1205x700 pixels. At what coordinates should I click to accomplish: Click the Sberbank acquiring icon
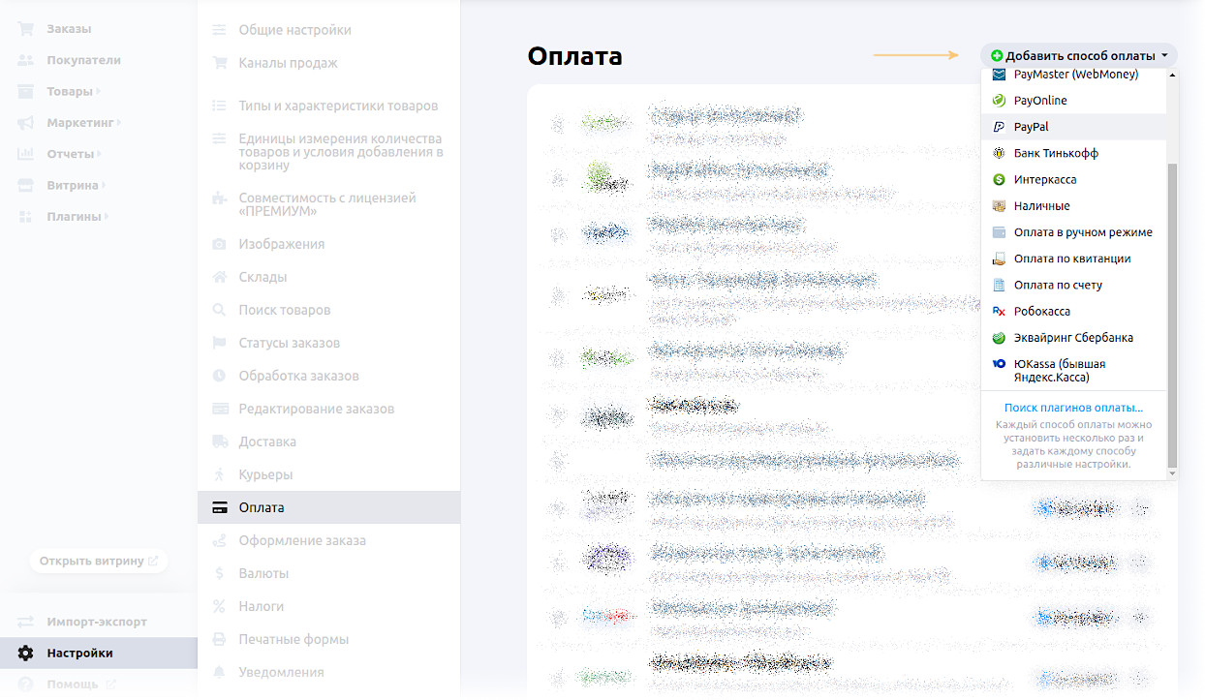[x=999, y=338]
